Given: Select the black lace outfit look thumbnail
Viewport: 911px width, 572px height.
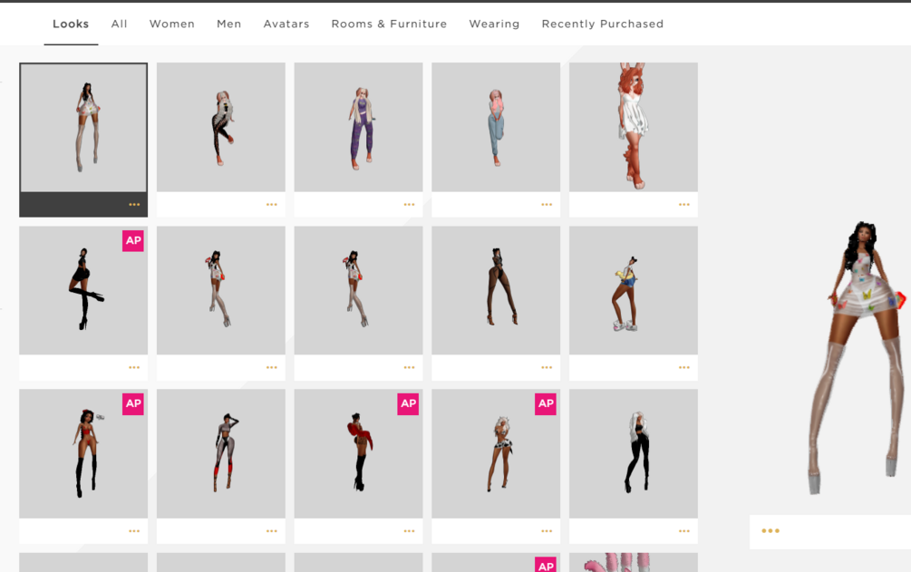Looking at the screenshot, I should click(221, 127).
